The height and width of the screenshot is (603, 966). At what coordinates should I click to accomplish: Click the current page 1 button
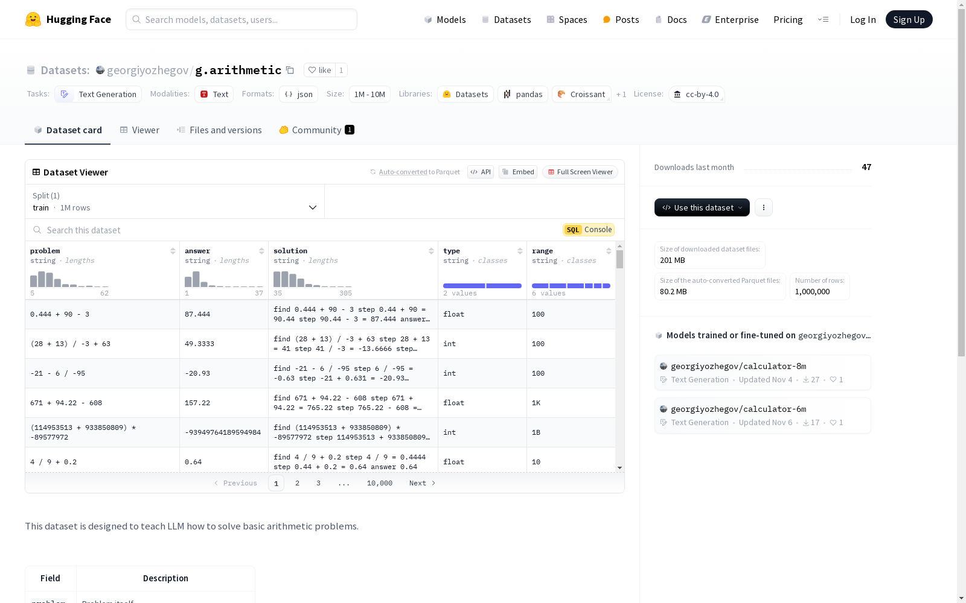point(276,483)
